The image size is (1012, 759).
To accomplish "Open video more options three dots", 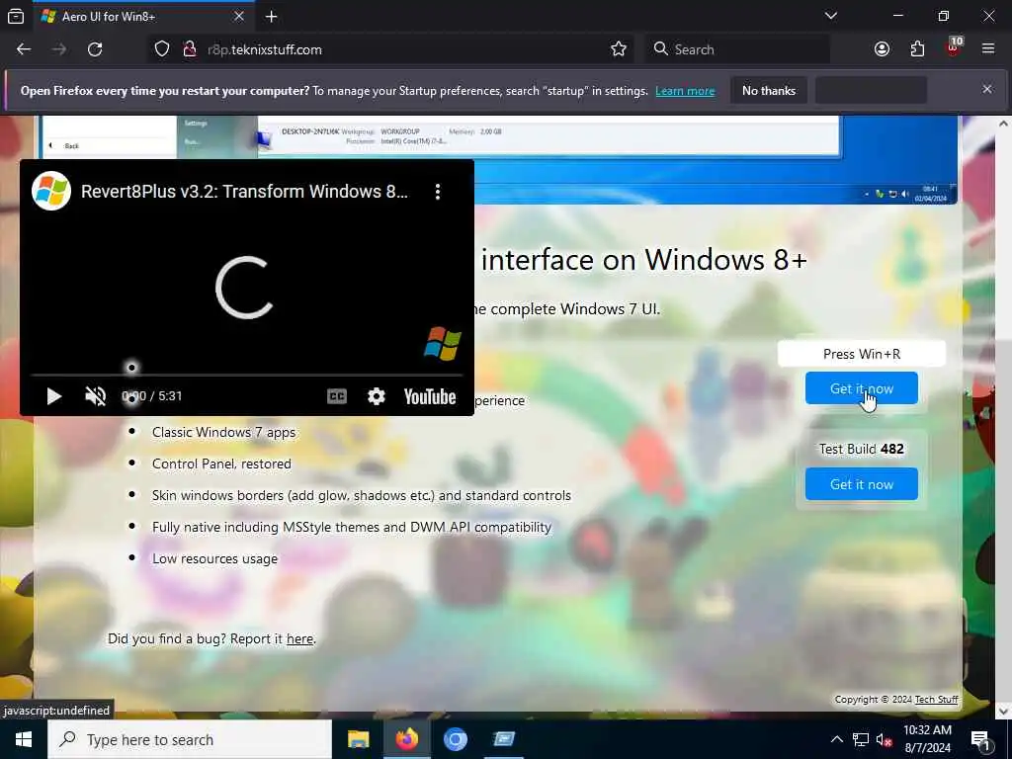I will [438, 192].
